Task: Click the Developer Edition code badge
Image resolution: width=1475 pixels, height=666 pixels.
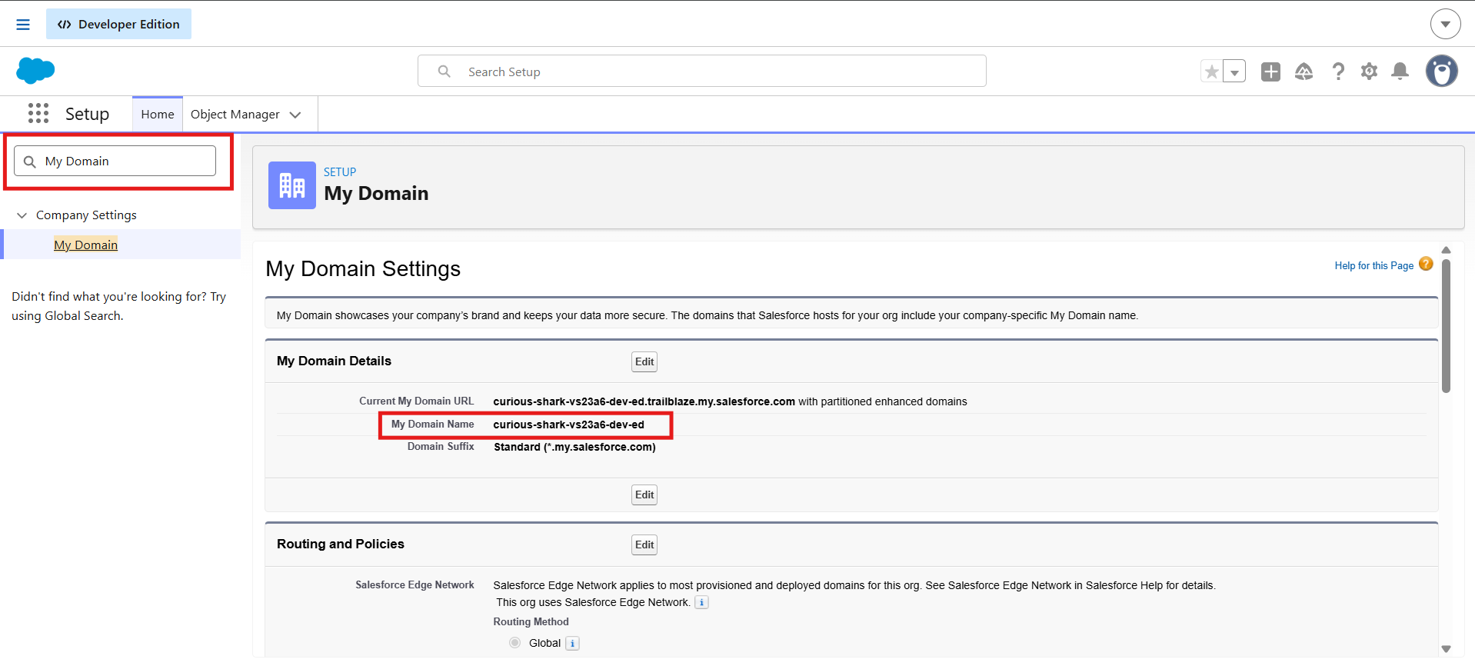Action: pos(118,25)
